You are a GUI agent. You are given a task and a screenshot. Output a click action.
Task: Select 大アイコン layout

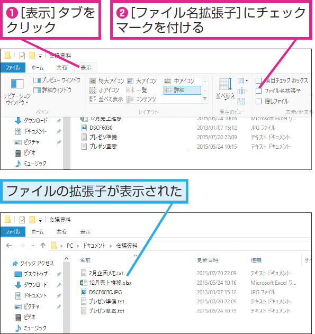[142, 81]
